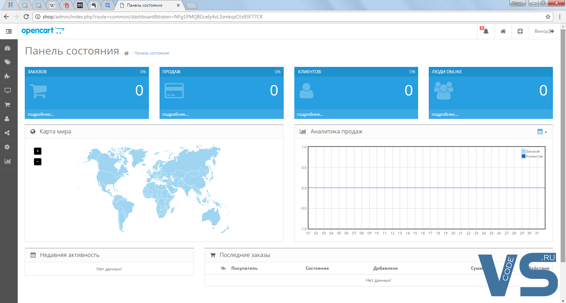
Task: Toggle the sidebar menu hamburger button
Action: (x=9, y=32)
